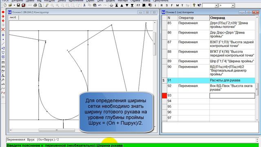261x147 pixels.
Task: Click the red Save floppy icon
Action: coord(24,5)
